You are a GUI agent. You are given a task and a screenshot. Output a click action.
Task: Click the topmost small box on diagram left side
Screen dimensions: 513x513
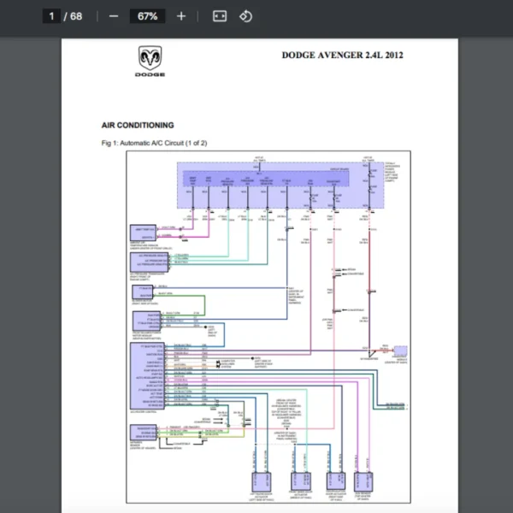point(142,233)
